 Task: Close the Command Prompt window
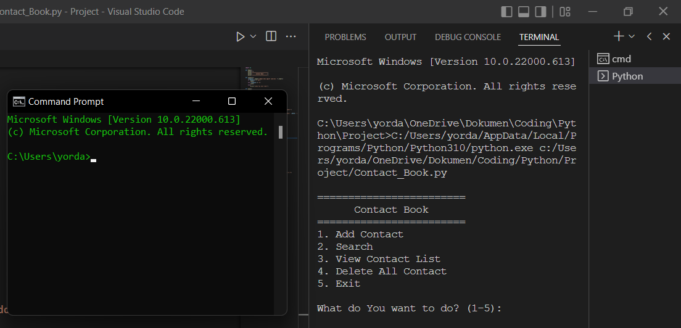coord(268,101)
